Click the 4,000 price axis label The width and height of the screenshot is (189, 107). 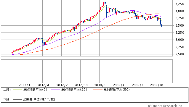180,11
